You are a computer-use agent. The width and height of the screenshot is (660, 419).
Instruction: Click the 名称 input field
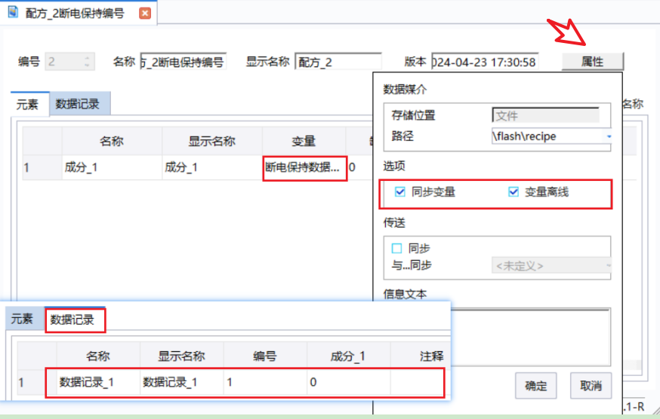(184, 62)
